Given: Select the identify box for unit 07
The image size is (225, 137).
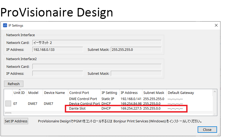Looking at the screenshot, I should [x=8, y=103].
